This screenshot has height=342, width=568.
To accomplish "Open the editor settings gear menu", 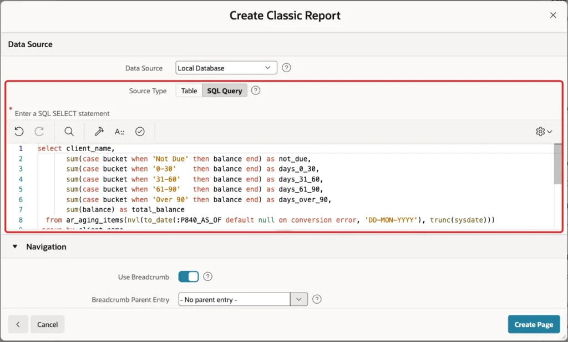I will click(544, 131).
